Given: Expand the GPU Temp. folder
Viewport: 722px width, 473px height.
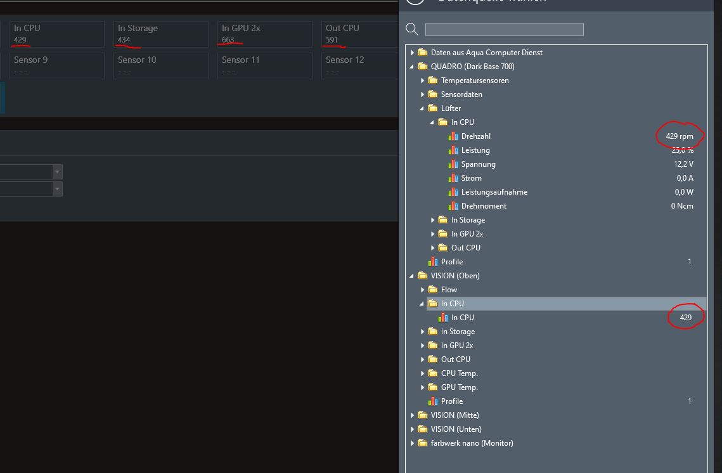Looking at the screenshot, I should [x=422, y=387].
